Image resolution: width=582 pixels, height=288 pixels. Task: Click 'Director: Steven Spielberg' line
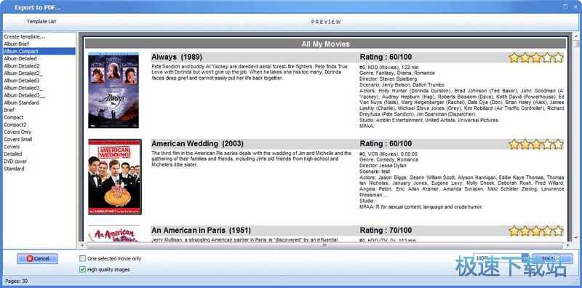tap(388, 79)
